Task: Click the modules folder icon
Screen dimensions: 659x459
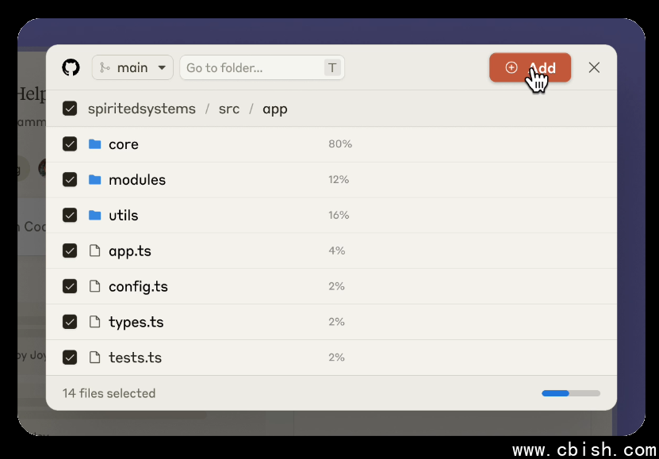Action: [95, 180]
